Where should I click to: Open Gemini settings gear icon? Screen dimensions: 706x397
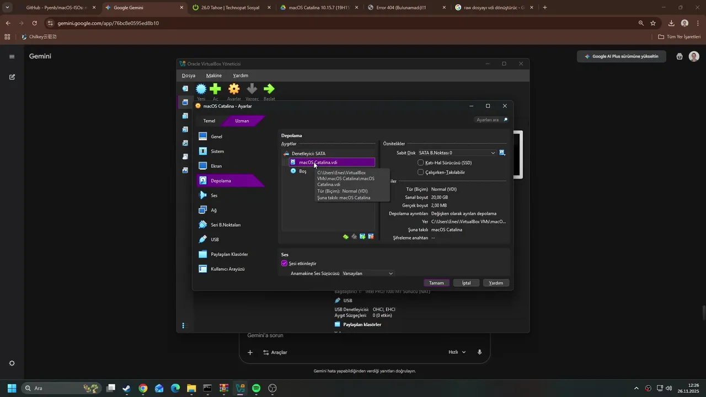12,363
